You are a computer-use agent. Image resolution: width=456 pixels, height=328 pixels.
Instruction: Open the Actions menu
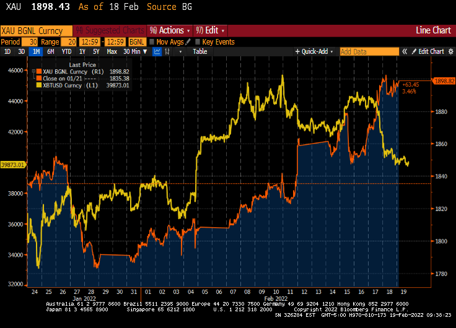tap(169, 30)
